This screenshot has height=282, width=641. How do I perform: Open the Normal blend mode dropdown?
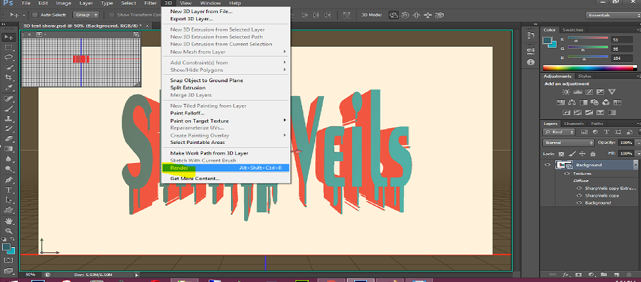pyautogui.click(x=568, y=143)
